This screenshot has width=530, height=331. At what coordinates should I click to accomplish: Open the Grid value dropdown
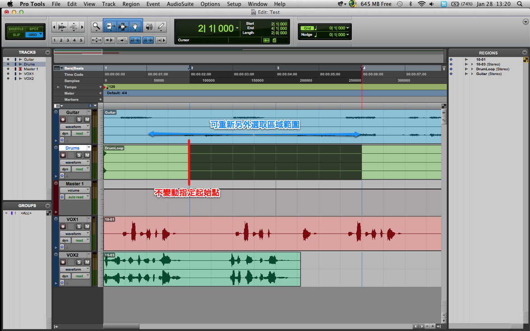coord(347,28)
